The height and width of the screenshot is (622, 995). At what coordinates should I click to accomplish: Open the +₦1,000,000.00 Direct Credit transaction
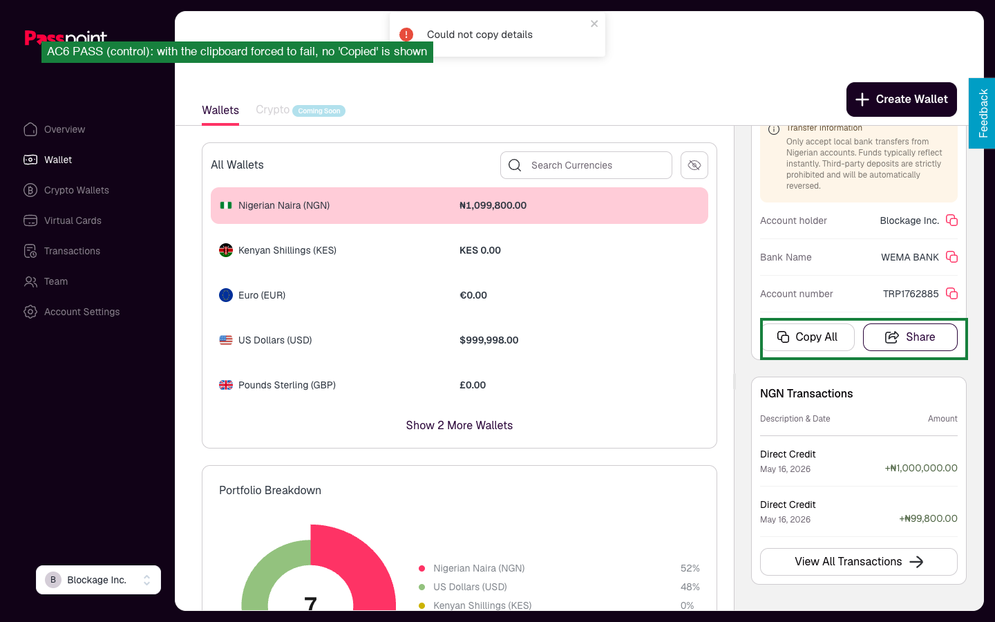point(859,461)
